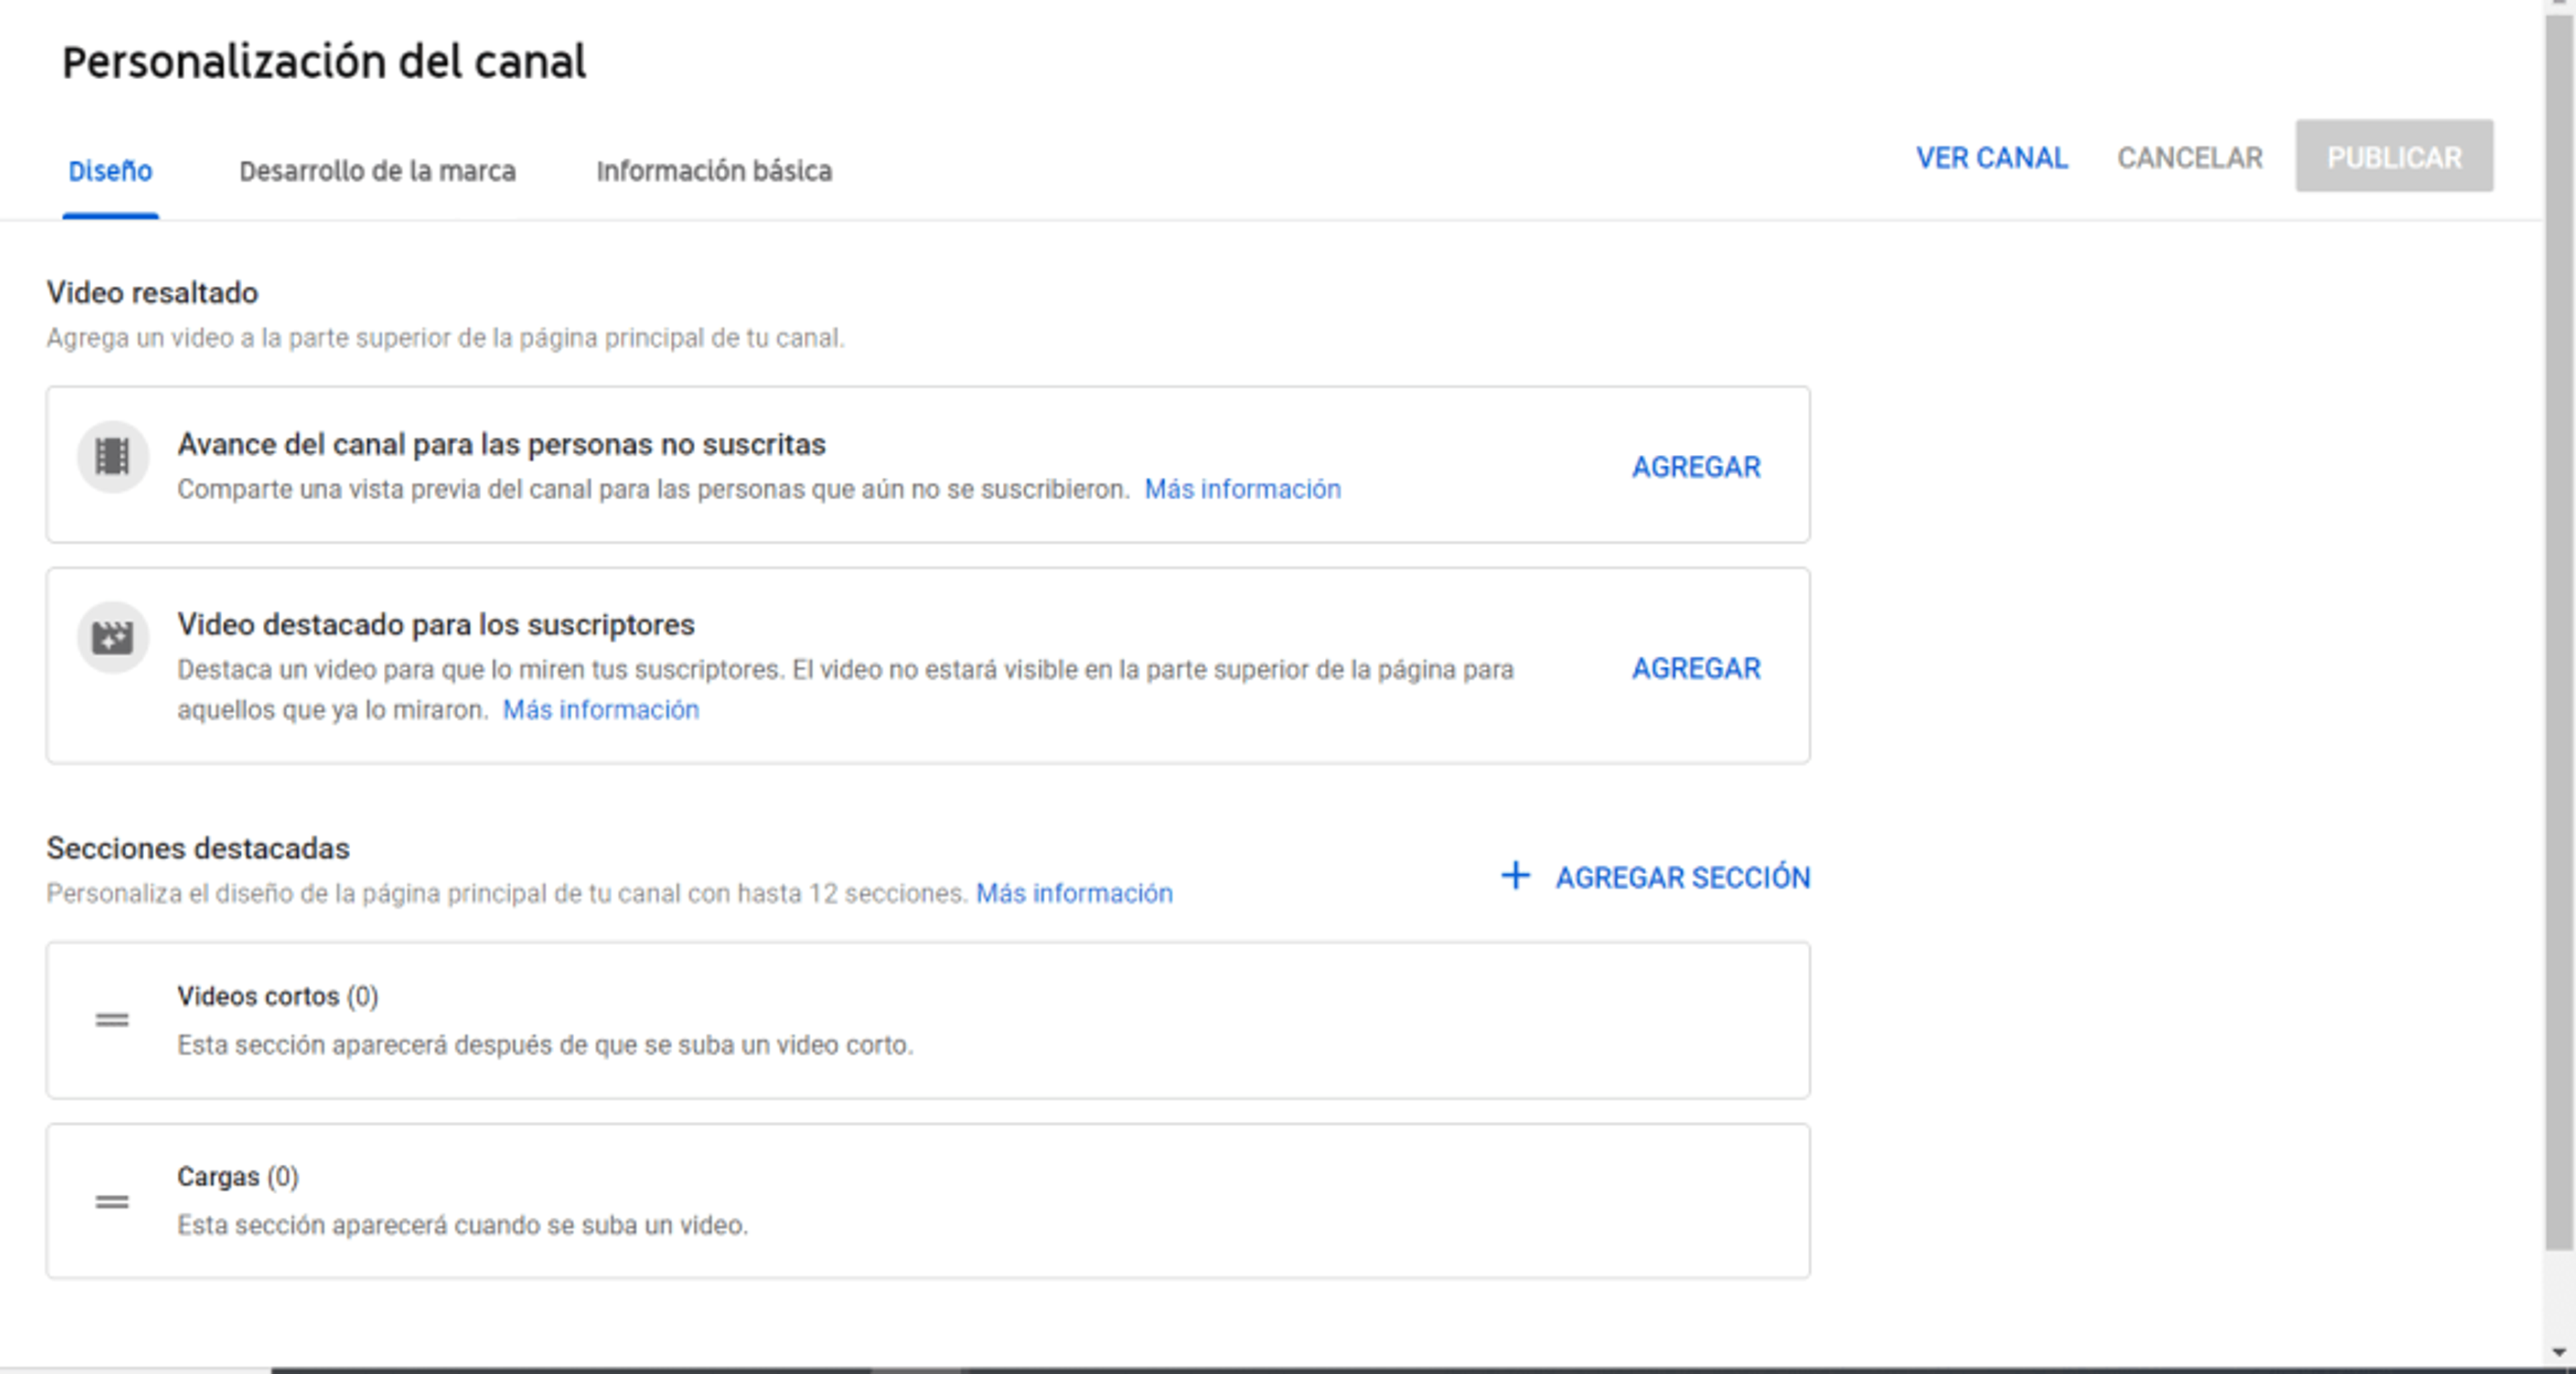The height and width of the screenshot is (1374, 2576).
Task: Open Más información link about featured video
Action: pos(600,709)
